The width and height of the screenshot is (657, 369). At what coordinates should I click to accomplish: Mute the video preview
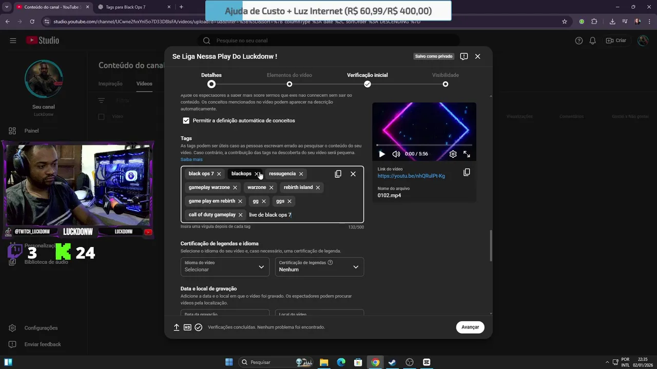click(x=396, y=154)
